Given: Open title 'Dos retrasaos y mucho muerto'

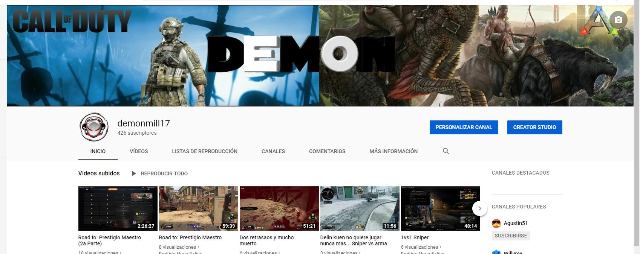Looking at the screenshot, I should (266, 240).
